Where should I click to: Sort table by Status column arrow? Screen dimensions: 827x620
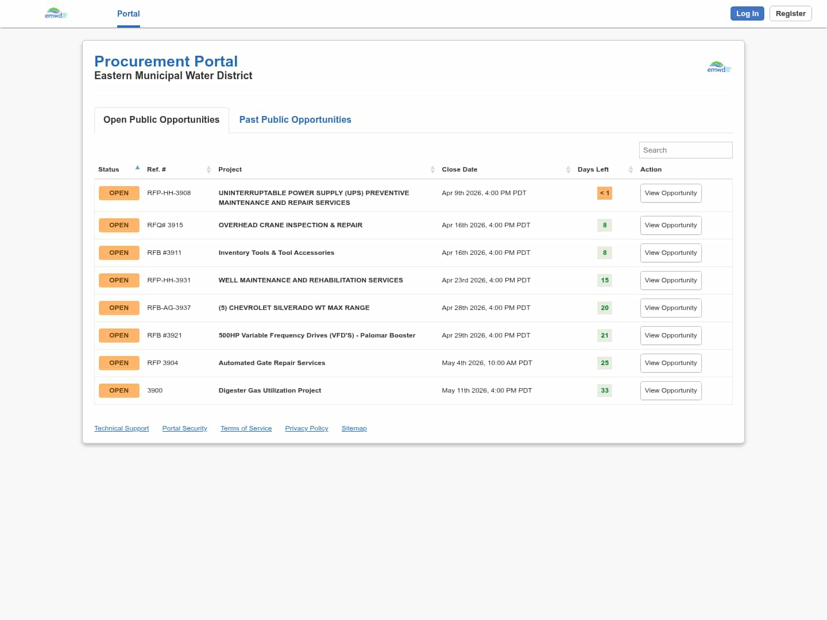point(137,168)
